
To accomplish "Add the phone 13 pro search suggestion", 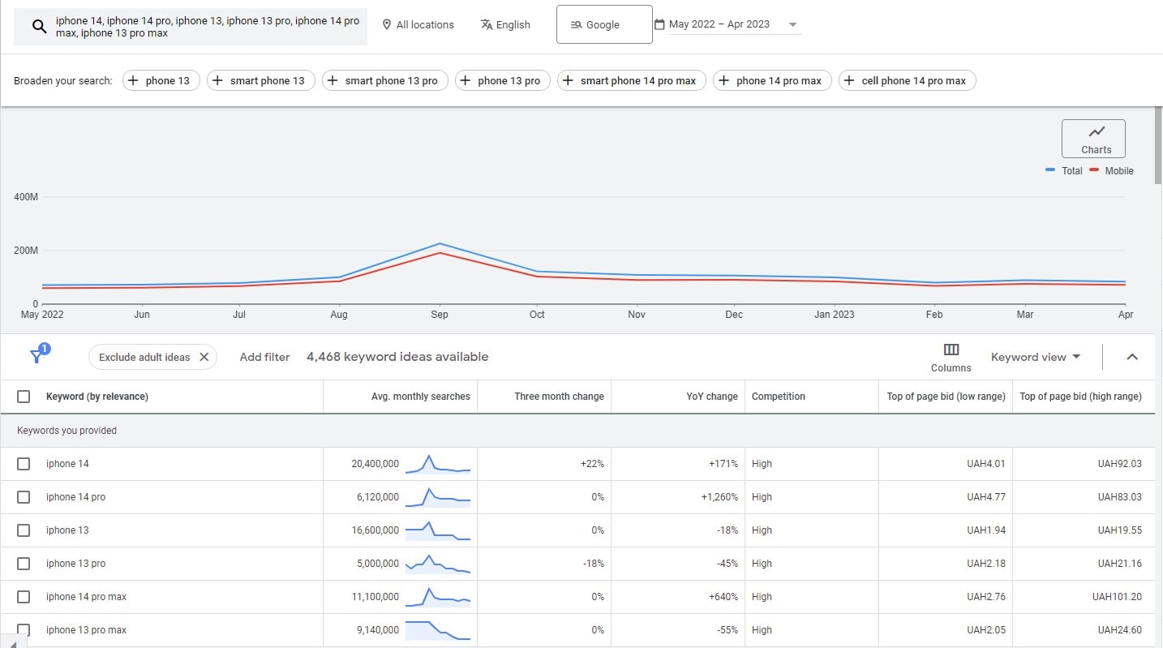I will click(502, 80).
